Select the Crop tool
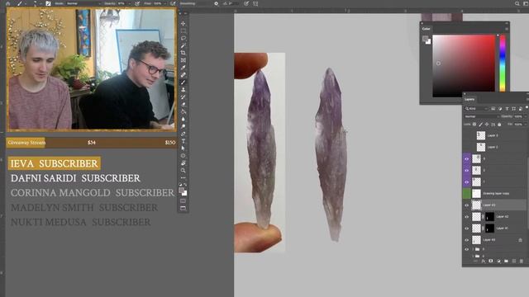This screenshot has width=529, height=297. point(183,53)
